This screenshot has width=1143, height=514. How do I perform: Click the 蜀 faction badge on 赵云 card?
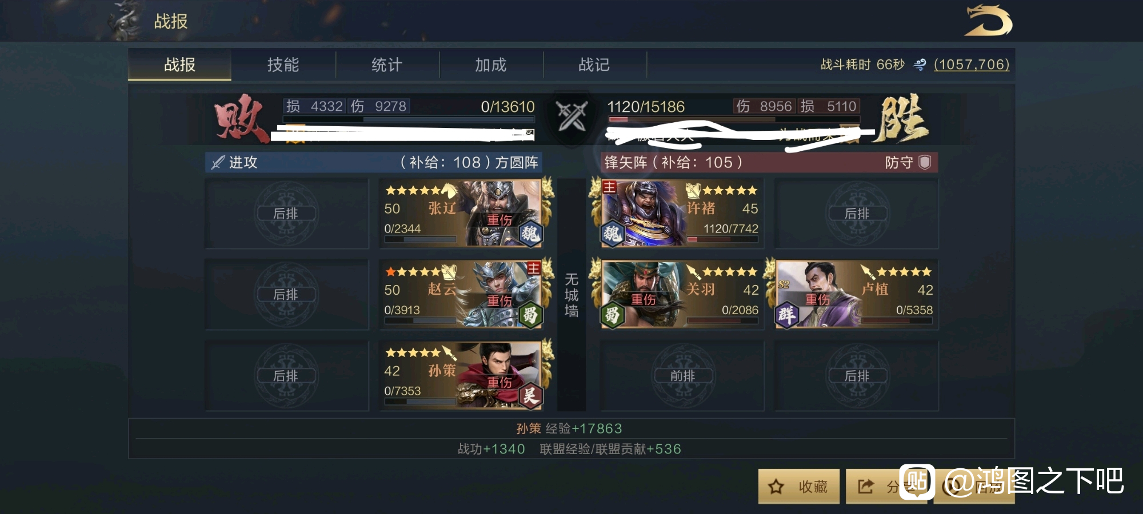coord(530,315)
